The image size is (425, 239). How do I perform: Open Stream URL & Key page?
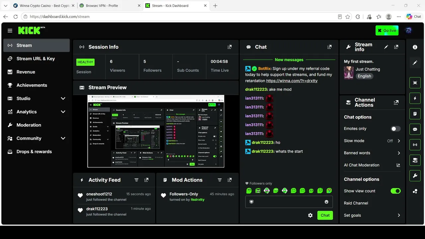(37, 59)
